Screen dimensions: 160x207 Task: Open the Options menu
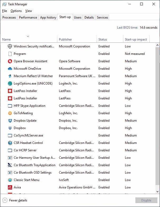(16, 11)
